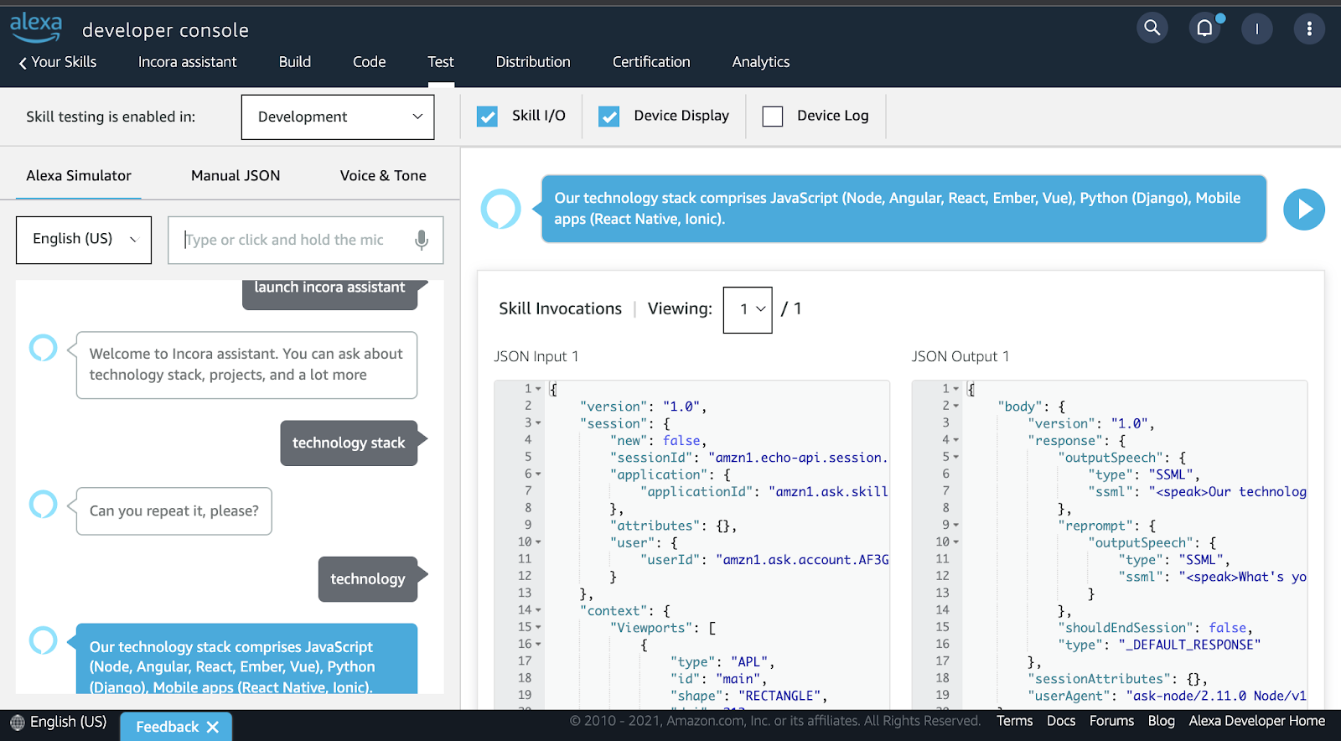Go to the Build menu tab
Viewport: 1341px width, 741px height.
[x=295, y=62]
